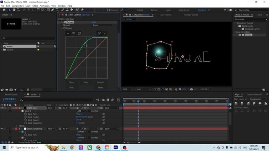Select the Selection (arrow) tool
Viewport: 269px width, 151px height.
point(10,10)
